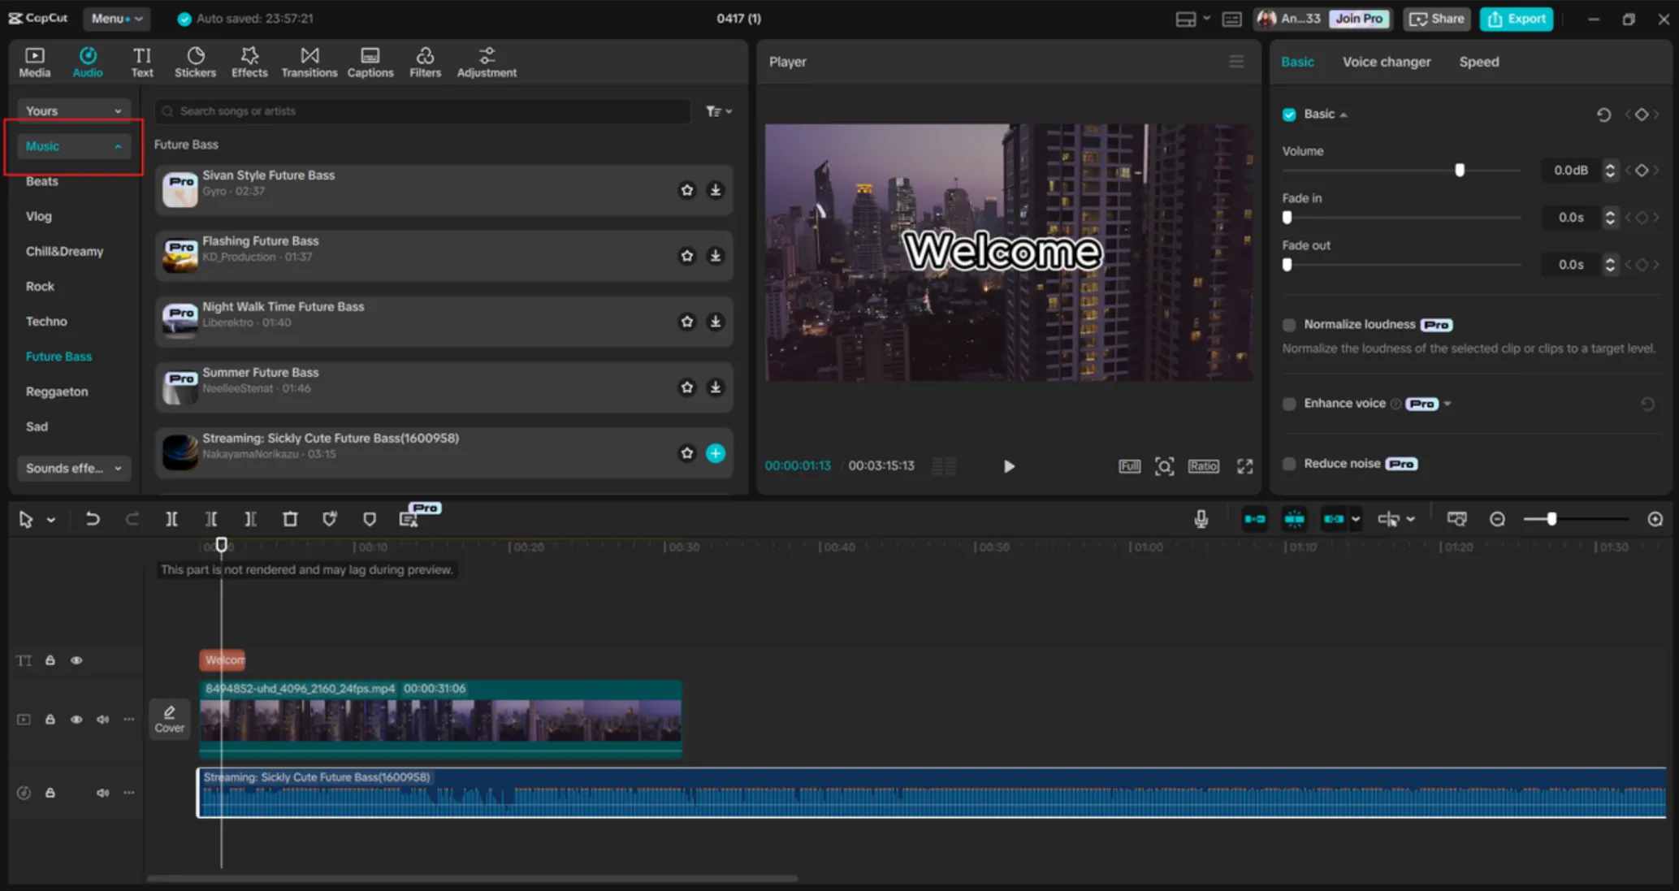
Task: Enable Normalize loudness checkbox
Action: tap(1289, 325)
